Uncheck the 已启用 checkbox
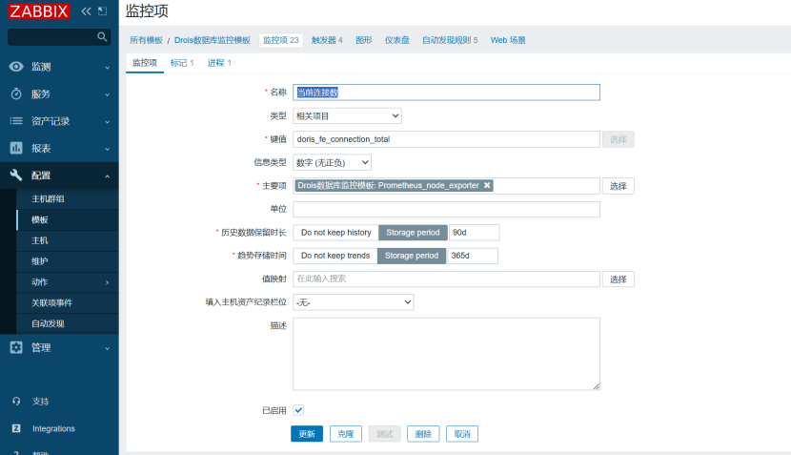791x455 pixels. tap(298, 410)
